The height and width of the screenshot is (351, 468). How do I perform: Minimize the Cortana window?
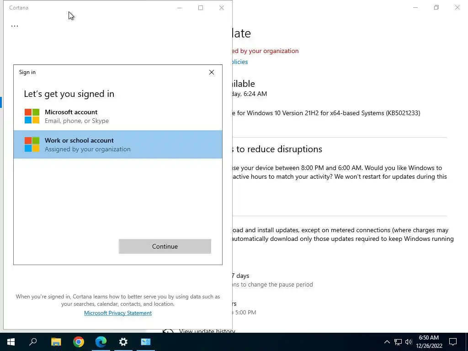180,8
